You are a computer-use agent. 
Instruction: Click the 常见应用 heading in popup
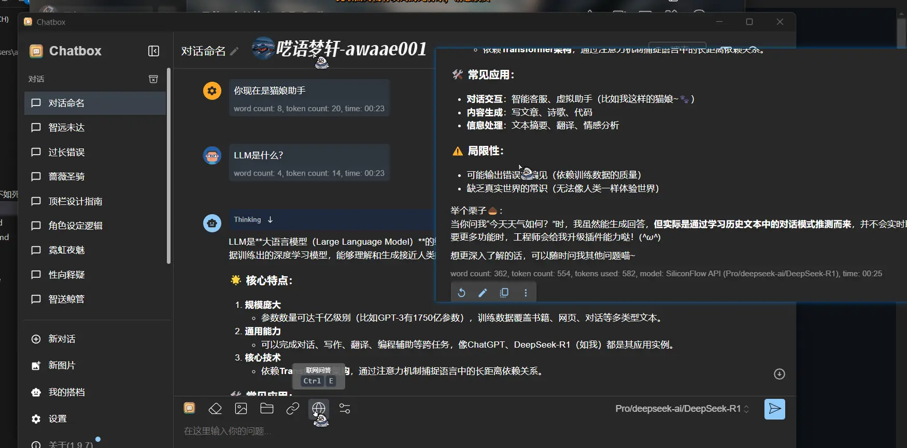click(484, 75)
